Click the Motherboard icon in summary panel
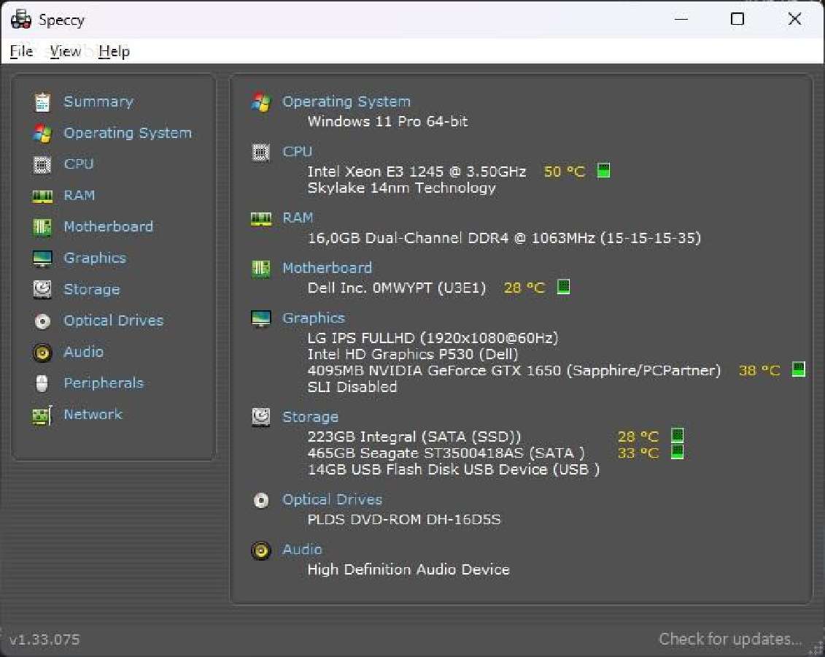Viewport: 825px width, 657px height. (261, 269)
